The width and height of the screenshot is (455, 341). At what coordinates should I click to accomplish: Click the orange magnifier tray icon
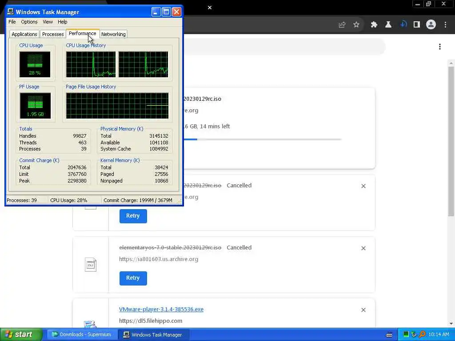click(422, 335)
